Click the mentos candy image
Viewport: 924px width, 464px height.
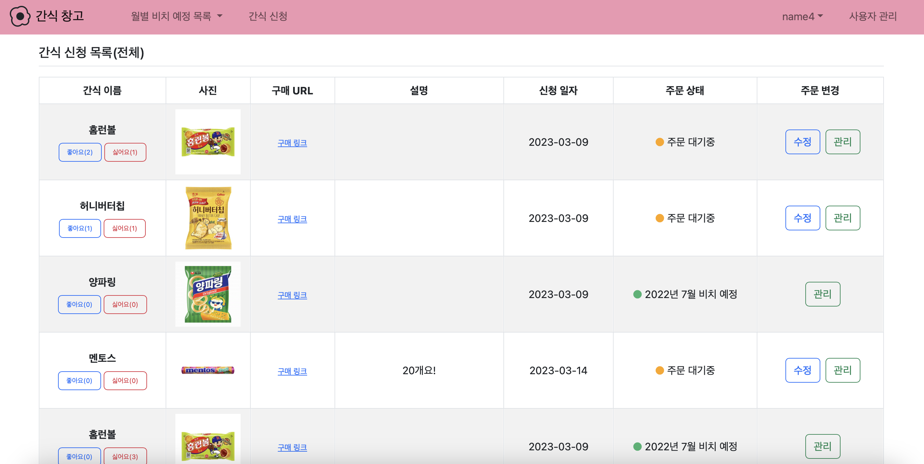pos(208,370)
